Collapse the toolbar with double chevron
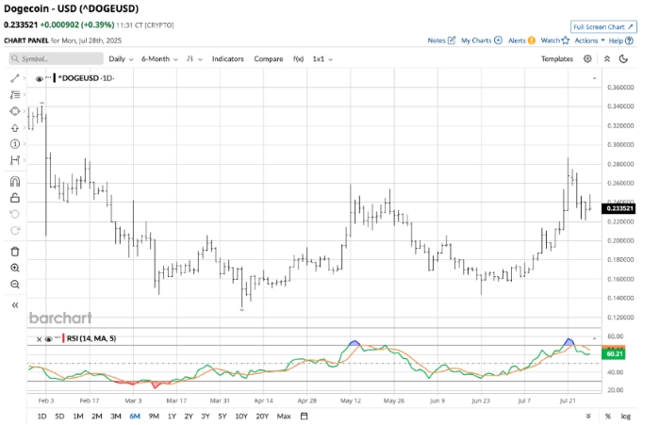This screenshot has height=425, width=660. coord(607,59)
